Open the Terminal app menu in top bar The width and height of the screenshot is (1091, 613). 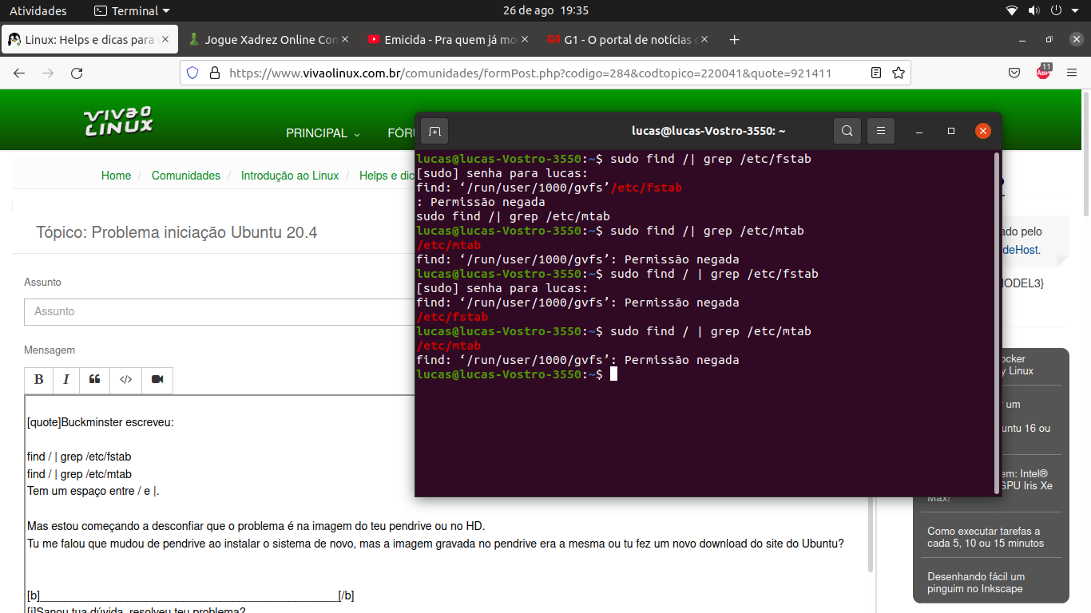click(132, 10)
